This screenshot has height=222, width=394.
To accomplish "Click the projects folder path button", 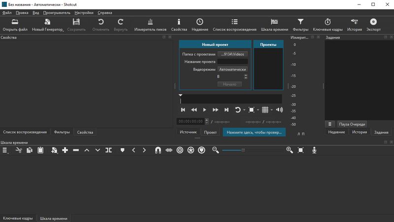I will click(232, 54).
